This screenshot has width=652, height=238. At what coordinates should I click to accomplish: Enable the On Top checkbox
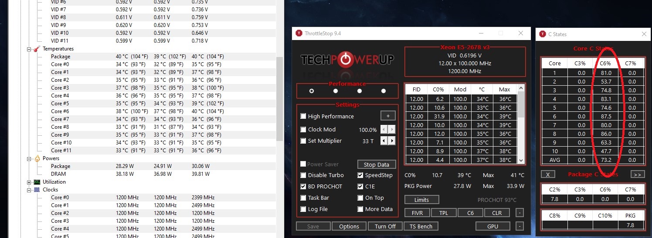pyautogui.click(x=360, y=198)
